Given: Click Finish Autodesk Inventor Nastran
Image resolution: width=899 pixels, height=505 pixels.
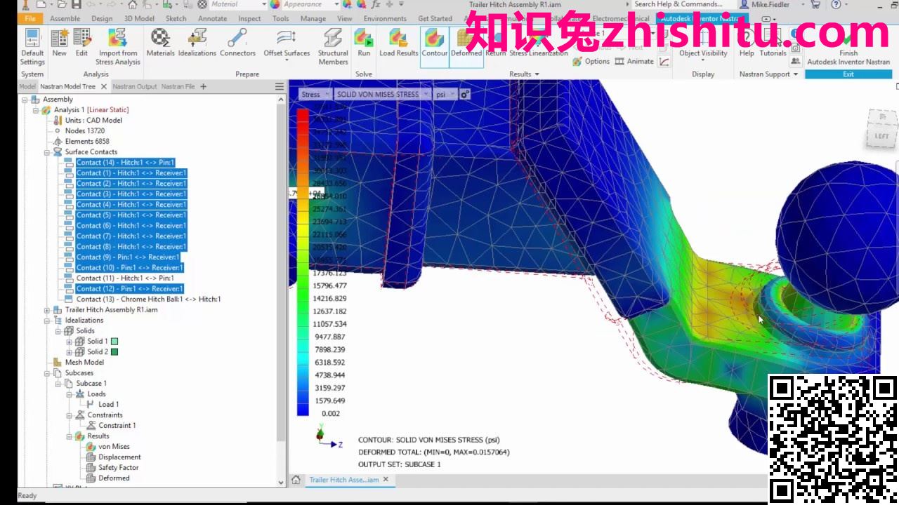Looking at the screenshot, I should 848,47.
